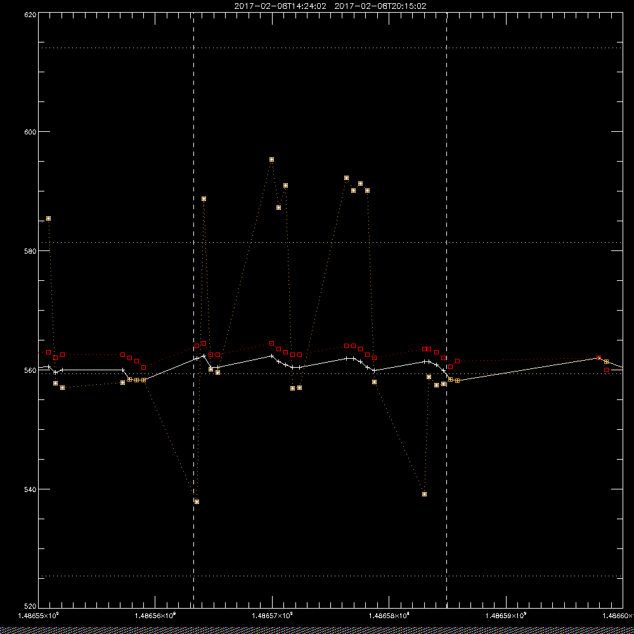The height and width of the screenshot is (634, 634).
Task: Select the y-axis label 560
Action: (x=30, y=370)
